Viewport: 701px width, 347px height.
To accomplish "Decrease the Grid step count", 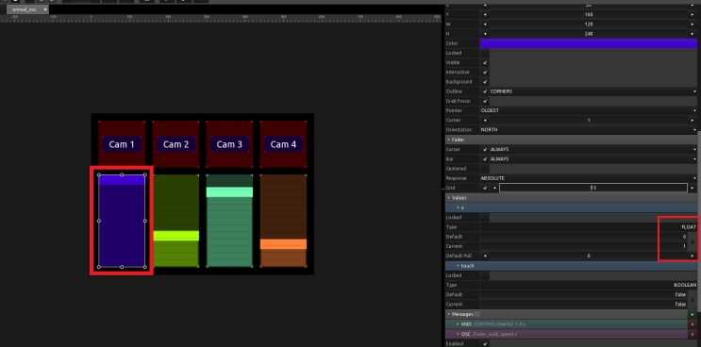I will 494,188.
